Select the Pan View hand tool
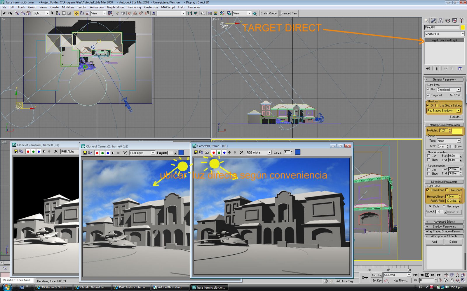Image resolution: width=467 pixels, height=291 pixels. (452, 280)
